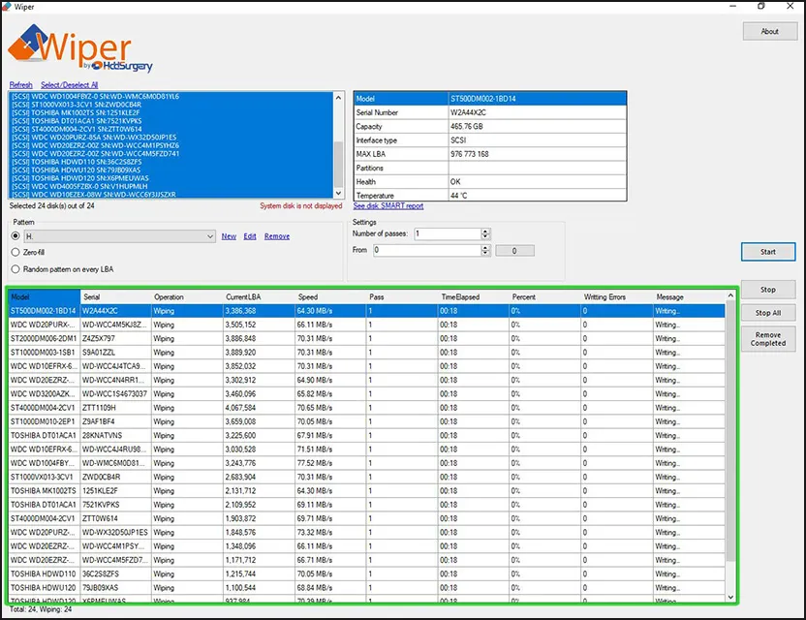Screen dimensions: 806x620
Task: Click the Capacity value 465.76 GB
Action: (538, 127)
